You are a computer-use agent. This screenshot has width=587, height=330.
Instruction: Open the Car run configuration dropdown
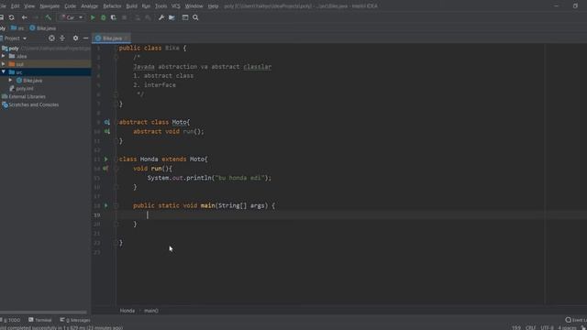72,17
